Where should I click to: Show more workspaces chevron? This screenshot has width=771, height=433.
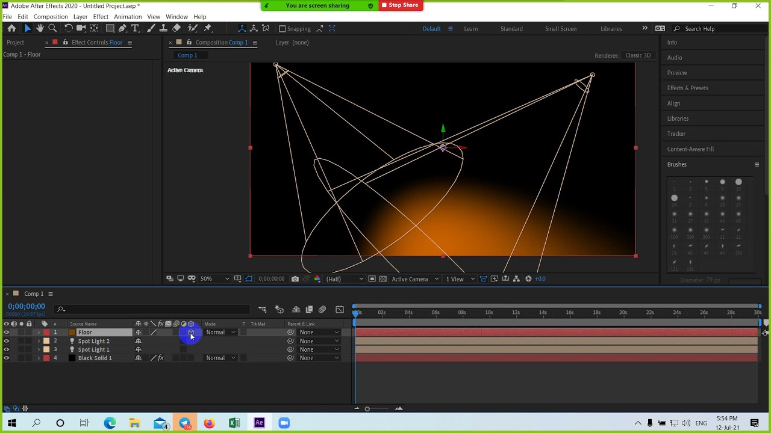(x=645, y=28)
